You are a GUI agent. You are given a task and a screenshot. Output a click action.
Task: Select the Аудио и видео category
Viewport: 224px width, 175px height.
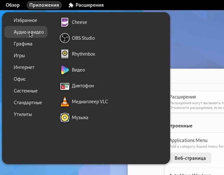(26, 32)
